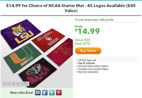Pin this deal on Pinterest

(x=59, y=92)
